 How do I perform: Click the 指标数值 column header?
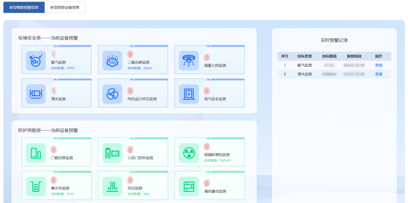tap(329, 56)
